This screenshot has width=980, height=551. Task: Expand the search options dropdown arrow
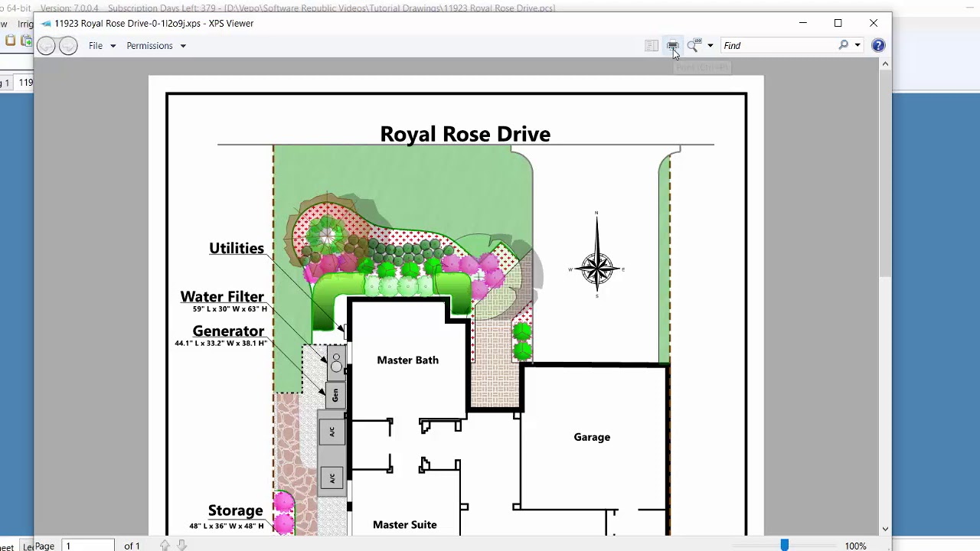857,46
